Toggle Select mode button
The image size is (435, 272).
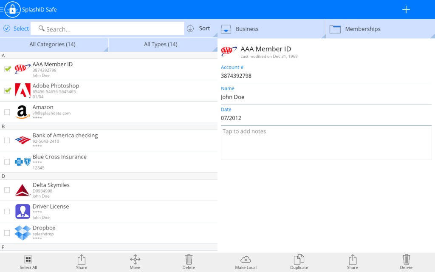point(16,28)
